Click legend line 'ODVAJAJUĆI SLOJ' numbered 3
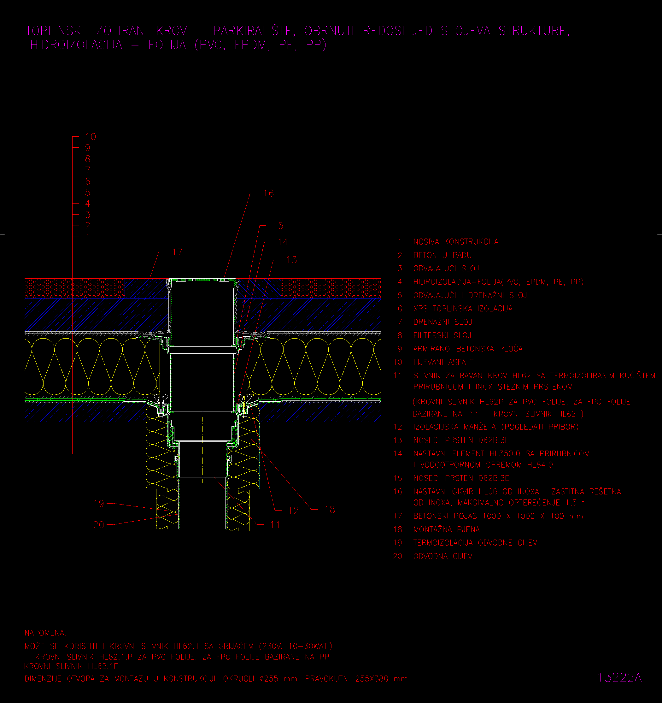Screen dimensions: 662x703 coord(446,269)
